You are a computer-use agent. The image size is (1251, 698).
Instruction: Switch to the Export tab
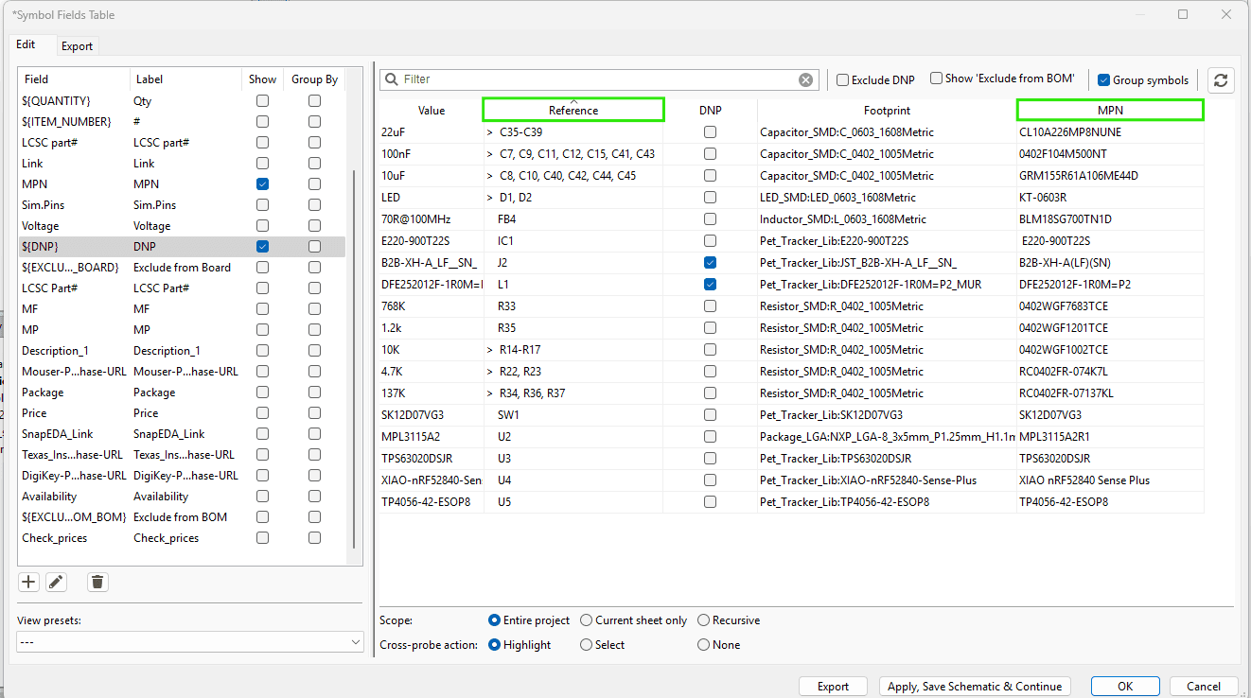click(77, 45)
